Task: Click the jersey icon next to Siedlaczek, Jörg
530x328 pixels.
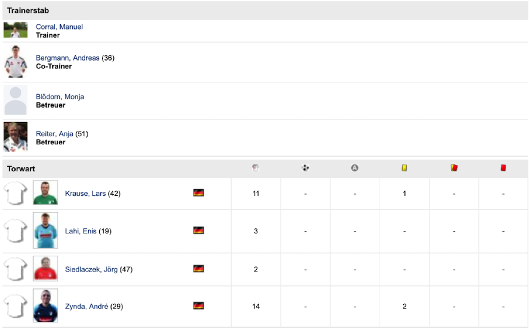Action: (x=15, y=269)
